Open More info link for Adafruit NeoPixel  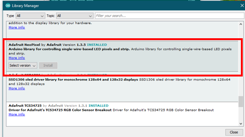pyautogui.click(x=17, y=58)
